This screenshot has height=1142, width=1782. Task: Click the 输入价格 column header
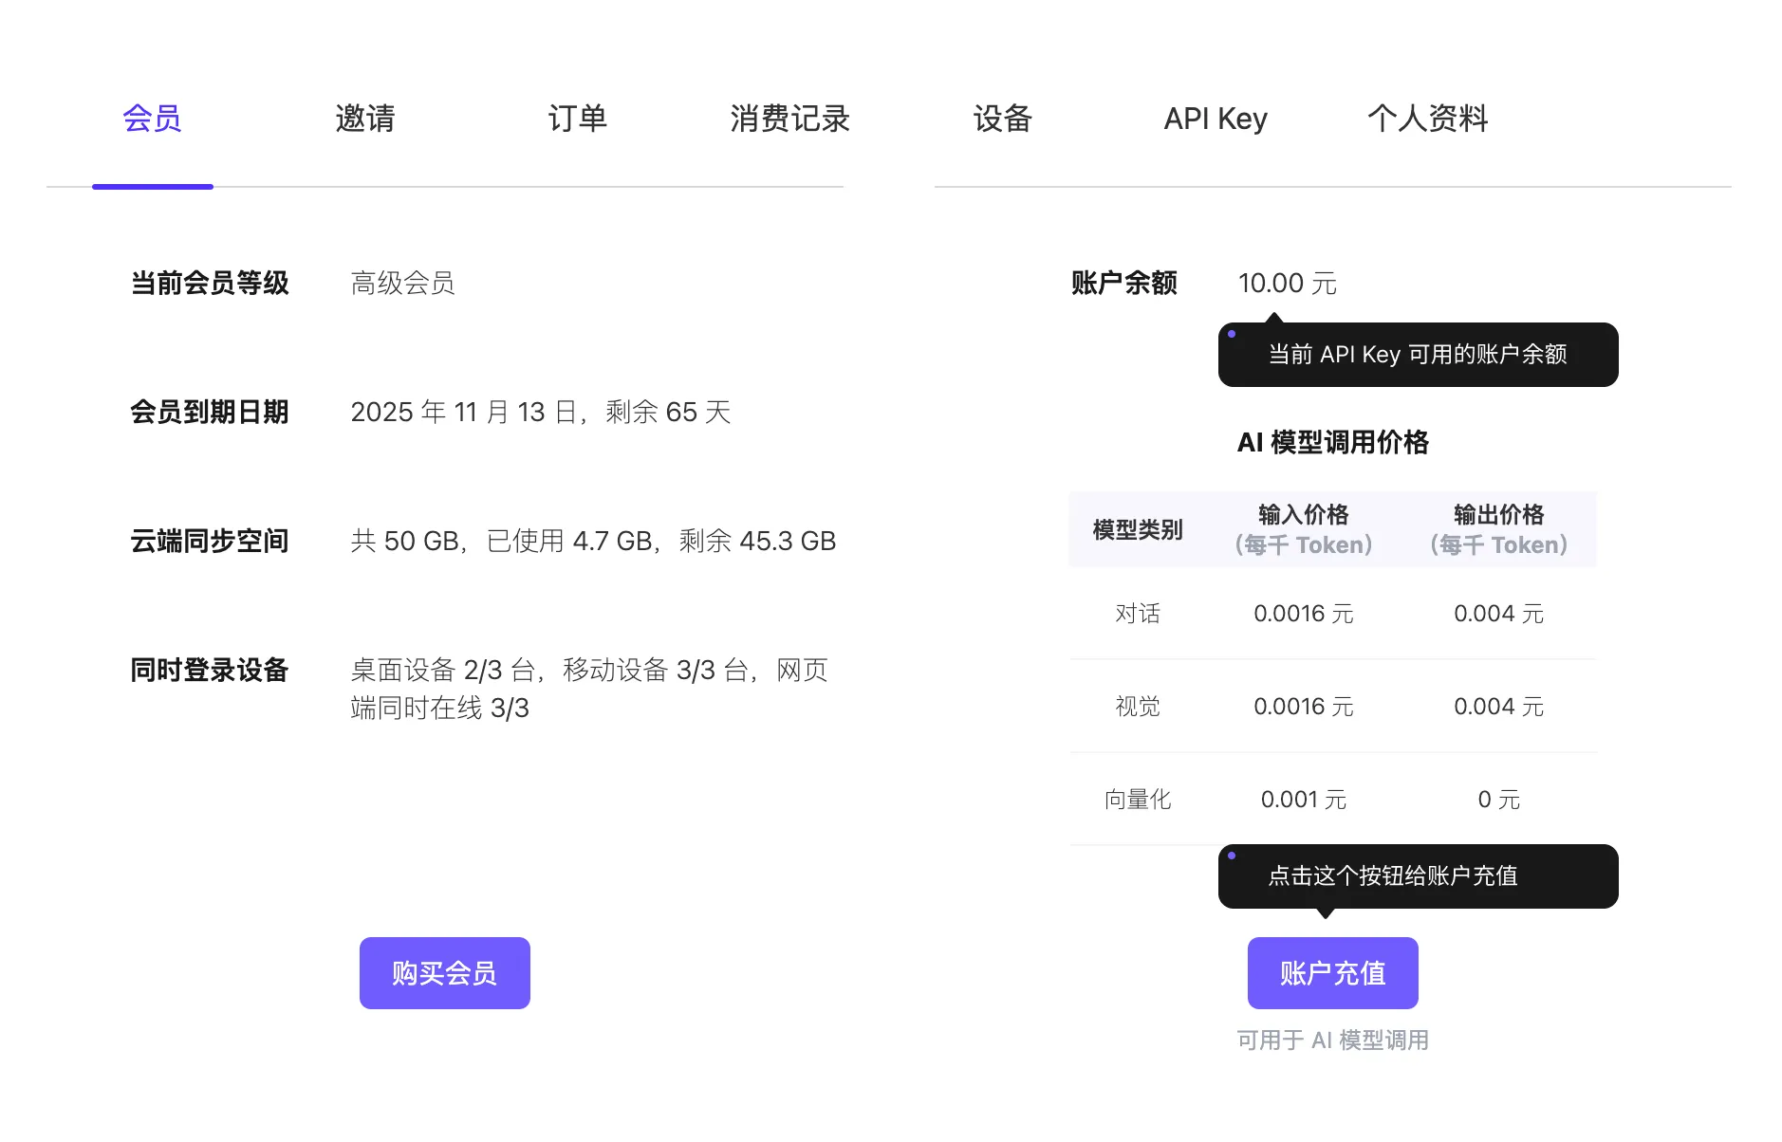click(1303, 529)
